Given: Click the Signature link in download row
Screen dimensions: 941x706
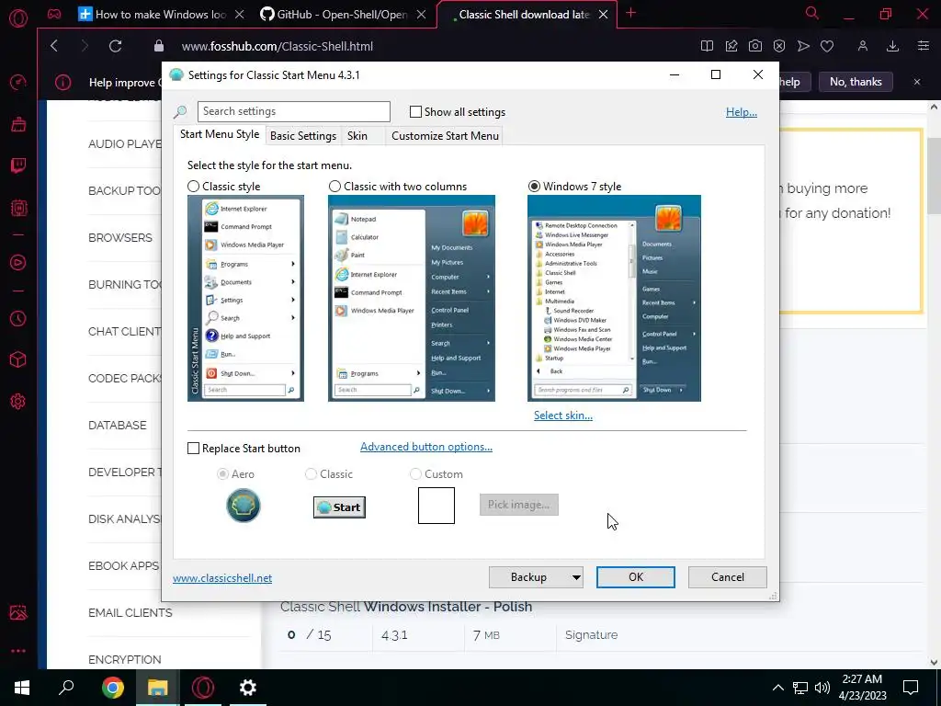Looking at the screenshot, I should (x=591, y=635).
